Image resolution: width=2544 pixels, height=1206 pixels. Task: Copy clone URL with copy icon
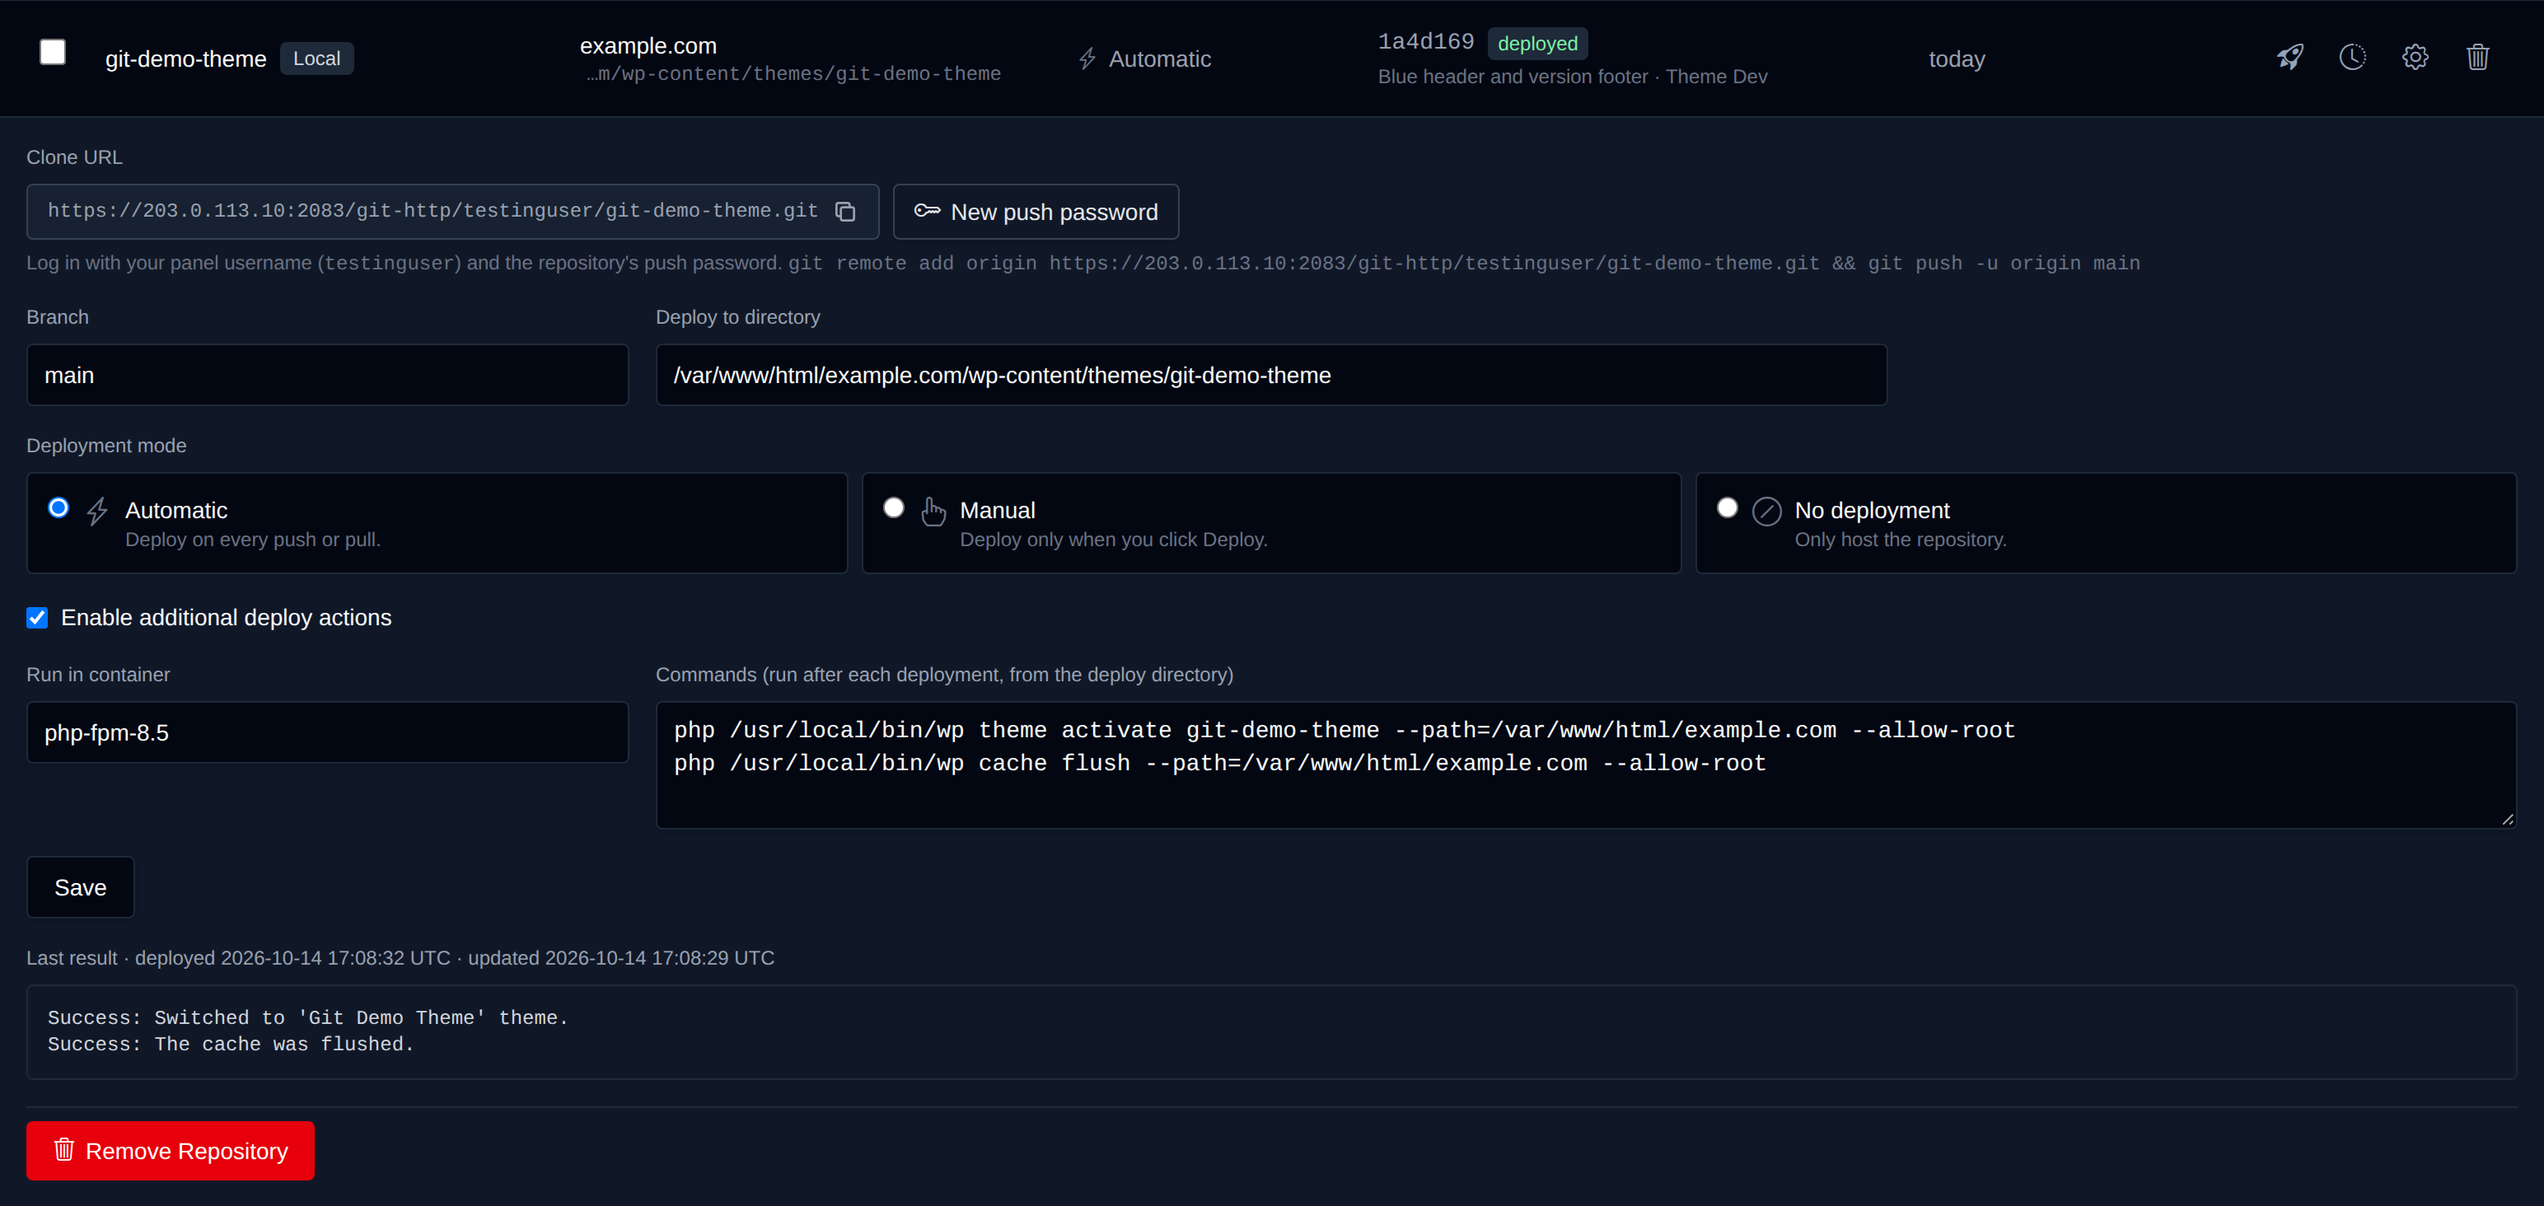pos(844,212)
